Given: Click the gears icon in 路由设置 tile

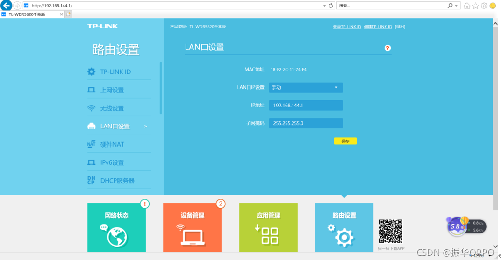Looking at the screenshot, I should [341, 235].
